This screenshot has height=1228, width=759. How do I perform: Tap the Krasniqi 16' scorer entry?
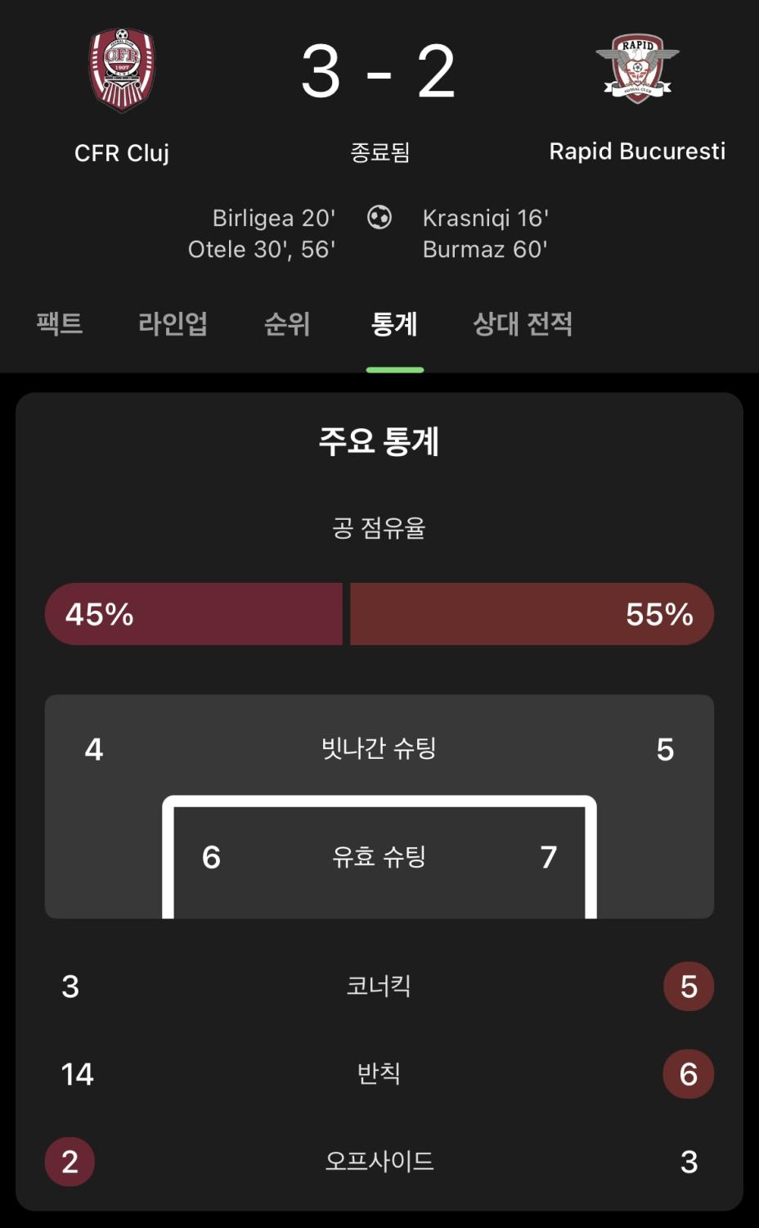pyautogui.click(x=486, y=218)
